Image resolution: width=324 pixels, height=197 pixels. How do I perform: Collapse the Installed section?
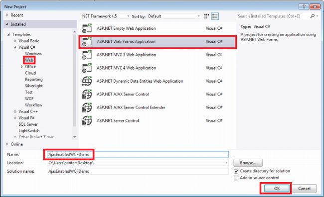tap(7, 24)
